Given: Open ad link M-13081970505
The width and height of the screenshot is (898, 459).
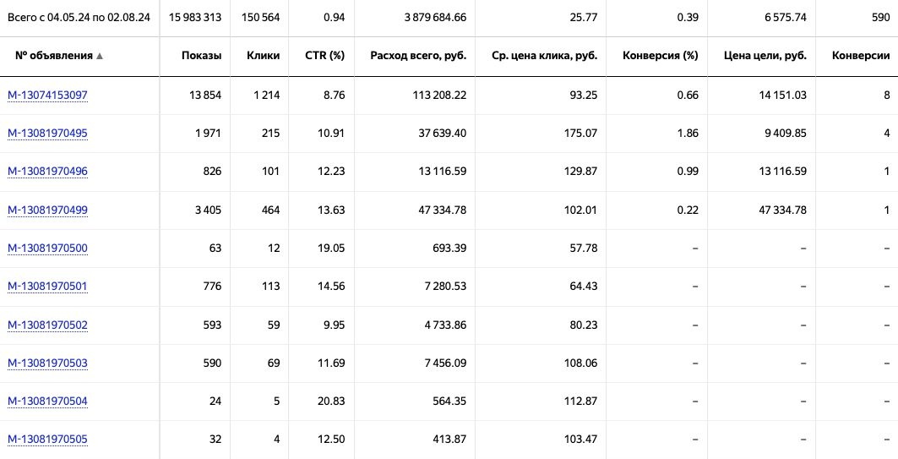Looking at the screenshot, I should (x=47, y=439).
